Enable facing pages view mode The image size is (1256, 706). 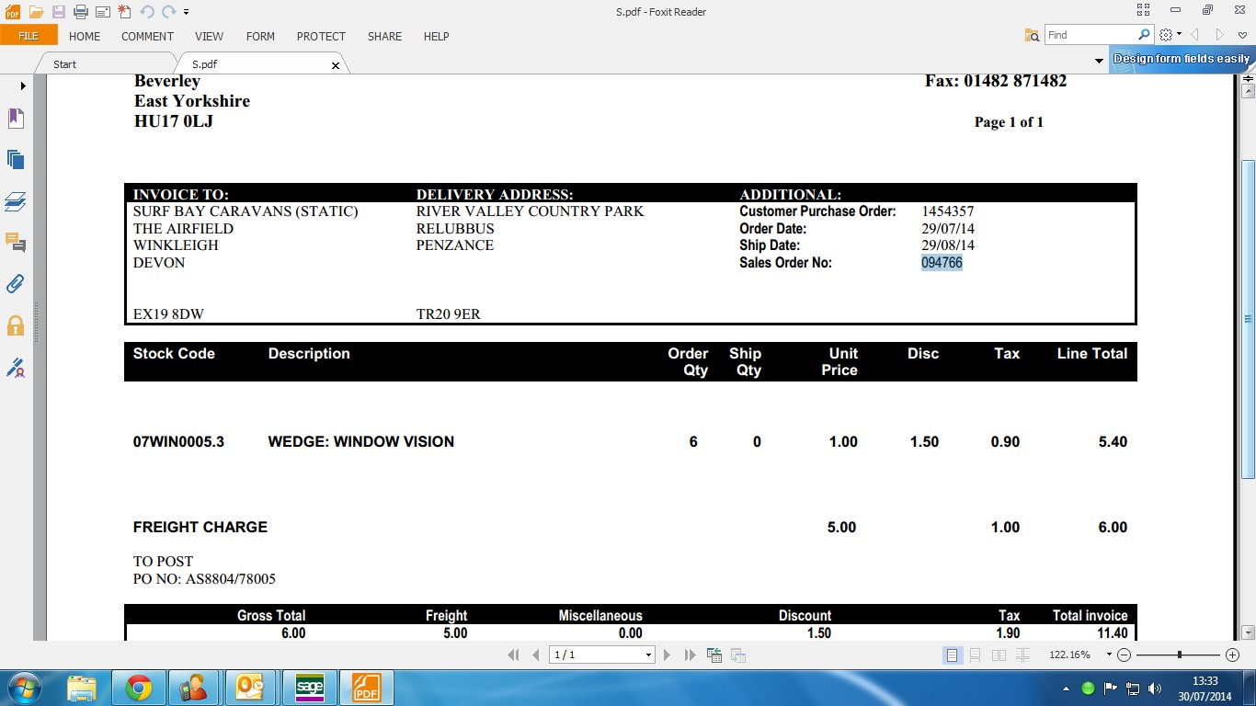click(999, 655)
